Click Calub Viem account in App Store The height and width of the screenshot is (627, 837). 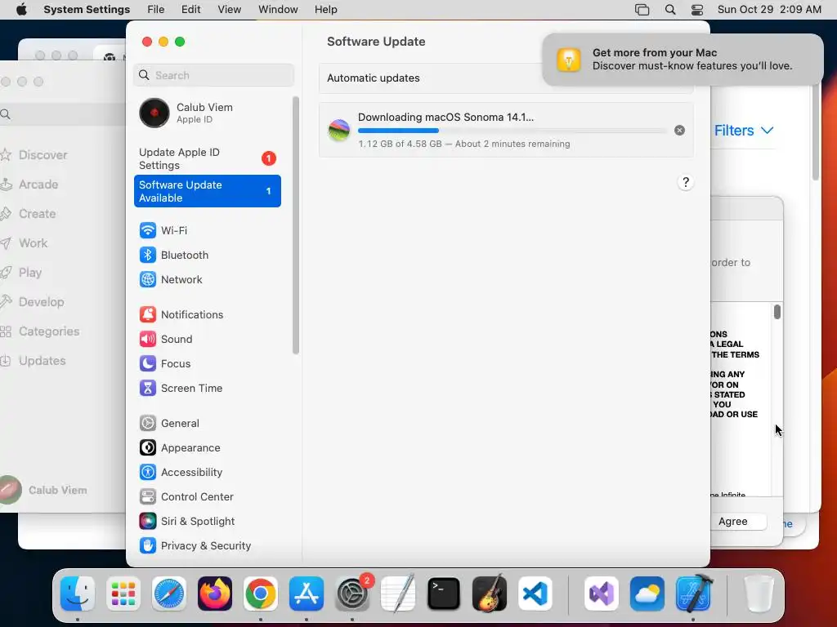click(x=44, y=490)
